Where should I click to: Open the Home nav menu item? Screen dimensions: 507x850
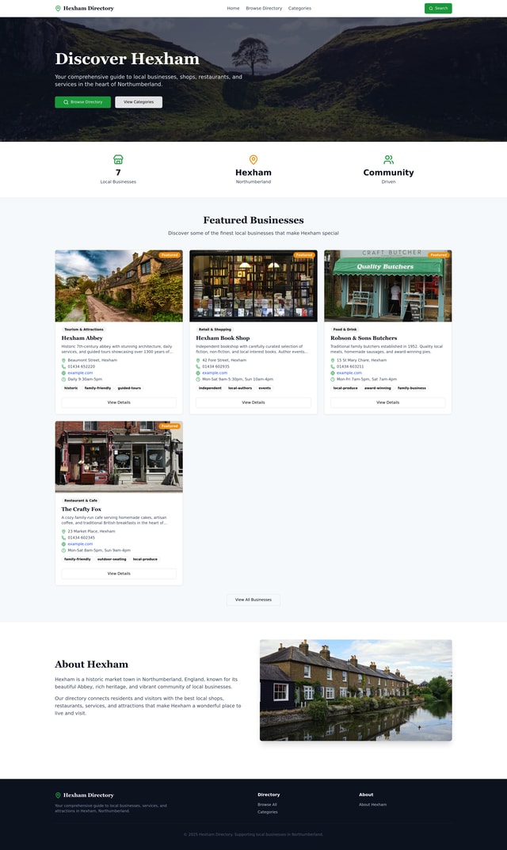pos(233,9)
